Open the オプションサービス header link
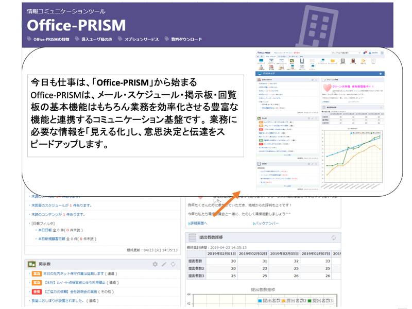Screen dimensions: 412x309 click(142, 40)
